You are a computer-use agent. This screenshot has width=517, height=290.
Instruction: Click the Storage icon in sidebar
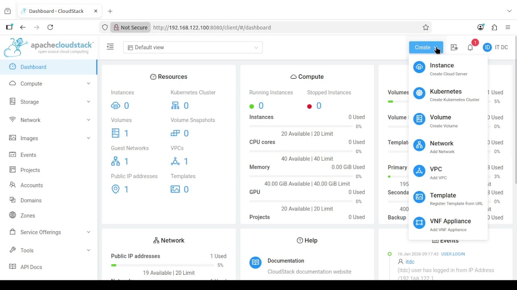pyautogui.click(x=13, y=101)
